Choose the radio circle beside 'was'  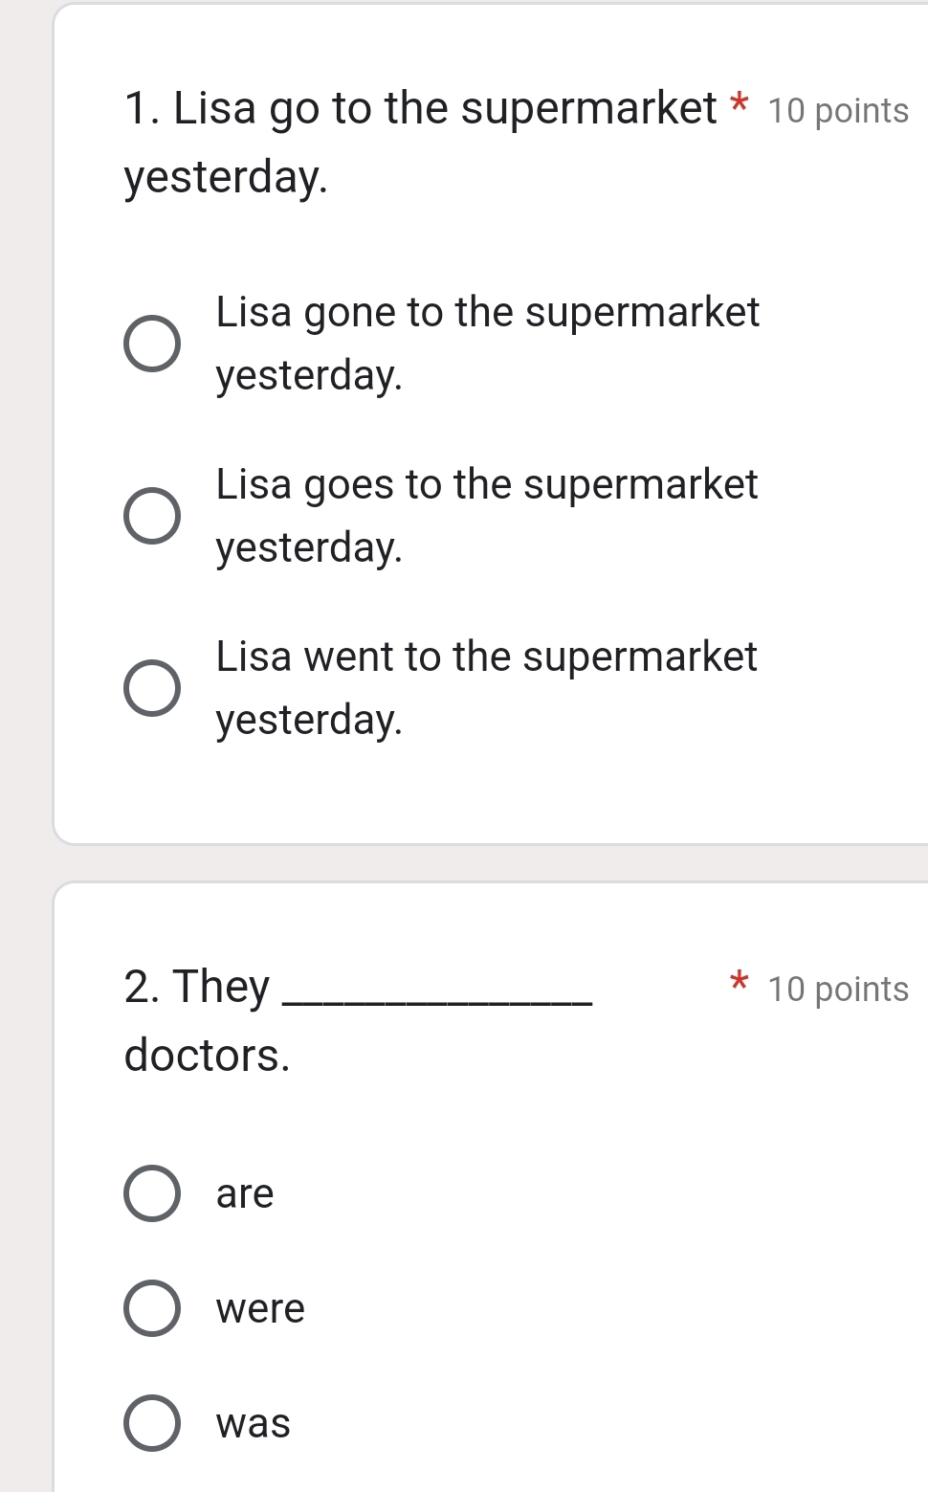[152, 1423]
